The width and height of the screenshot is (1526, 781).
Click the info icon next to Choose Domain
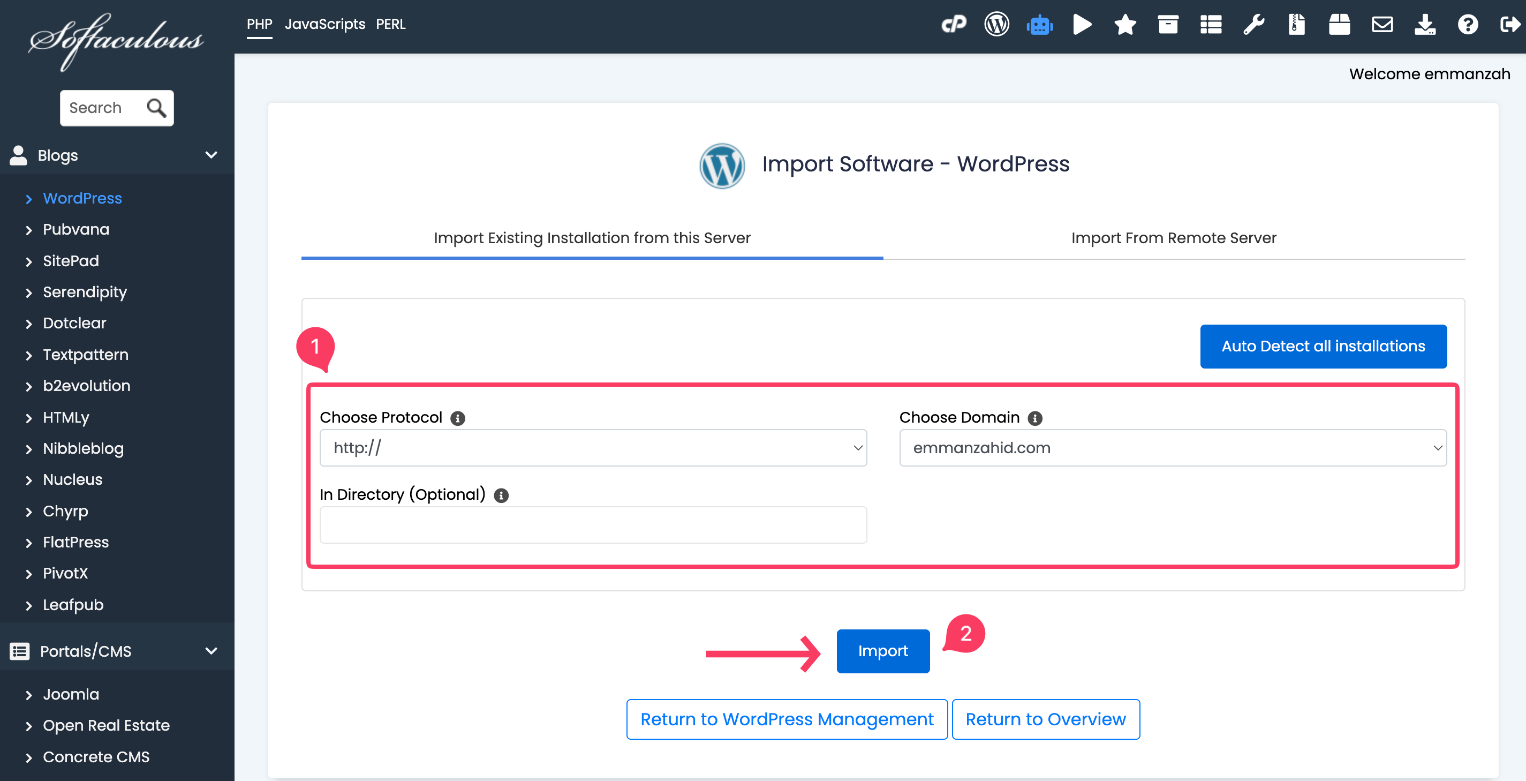pos(1035,418)
